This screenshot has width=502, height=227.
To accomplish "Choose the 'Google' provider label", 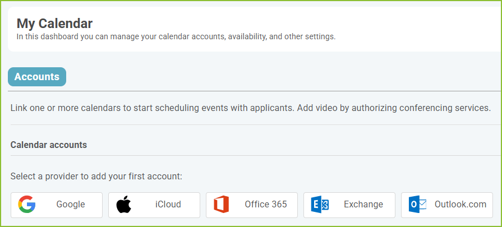I will click(71, 204).
